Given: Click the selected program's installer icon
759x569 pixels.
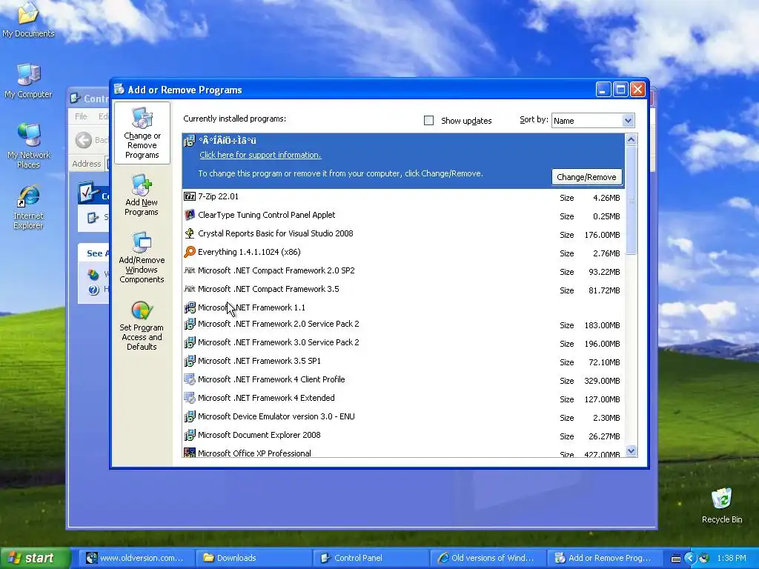Looking at the screenshot, I should click(x=190, y=141).
